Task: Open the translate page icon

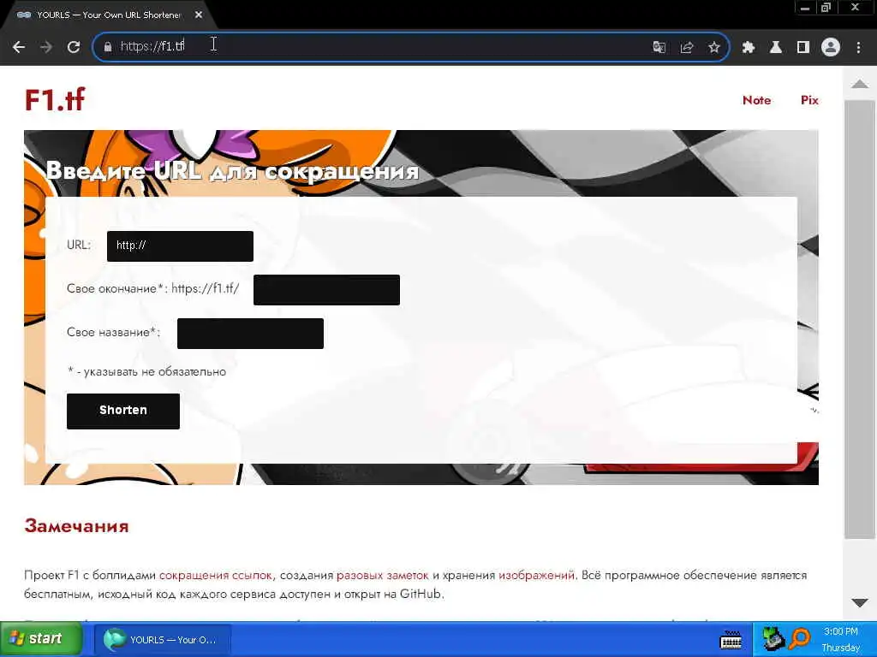Action: pyautogui.click(x=659, y=47)
